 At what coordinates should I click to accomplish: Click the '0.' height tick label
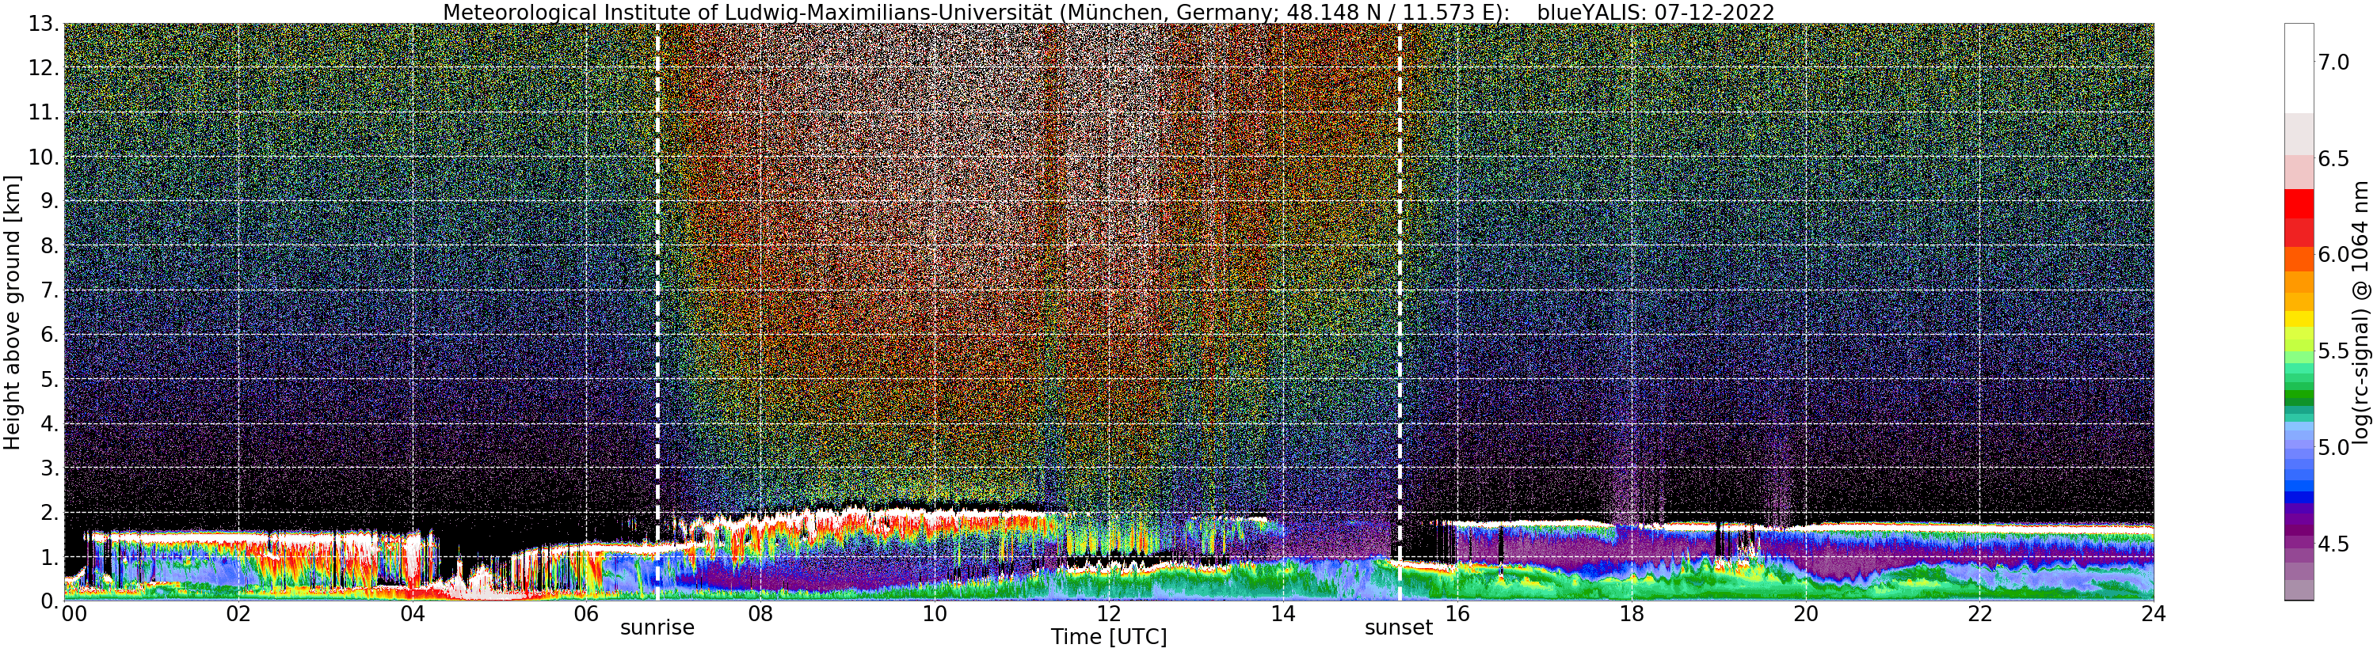(x=50, y=601)
